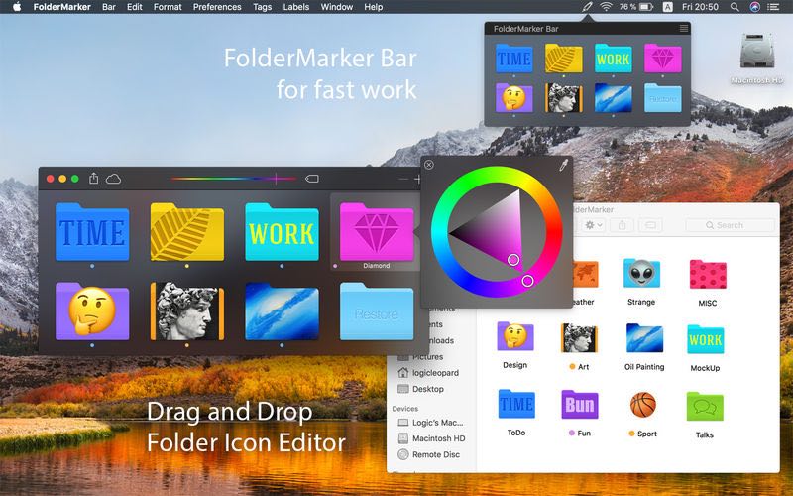Select the Restore folder in the editor grid
The image size is (793, 496).
pyautogui.click(x=377, y=311)
